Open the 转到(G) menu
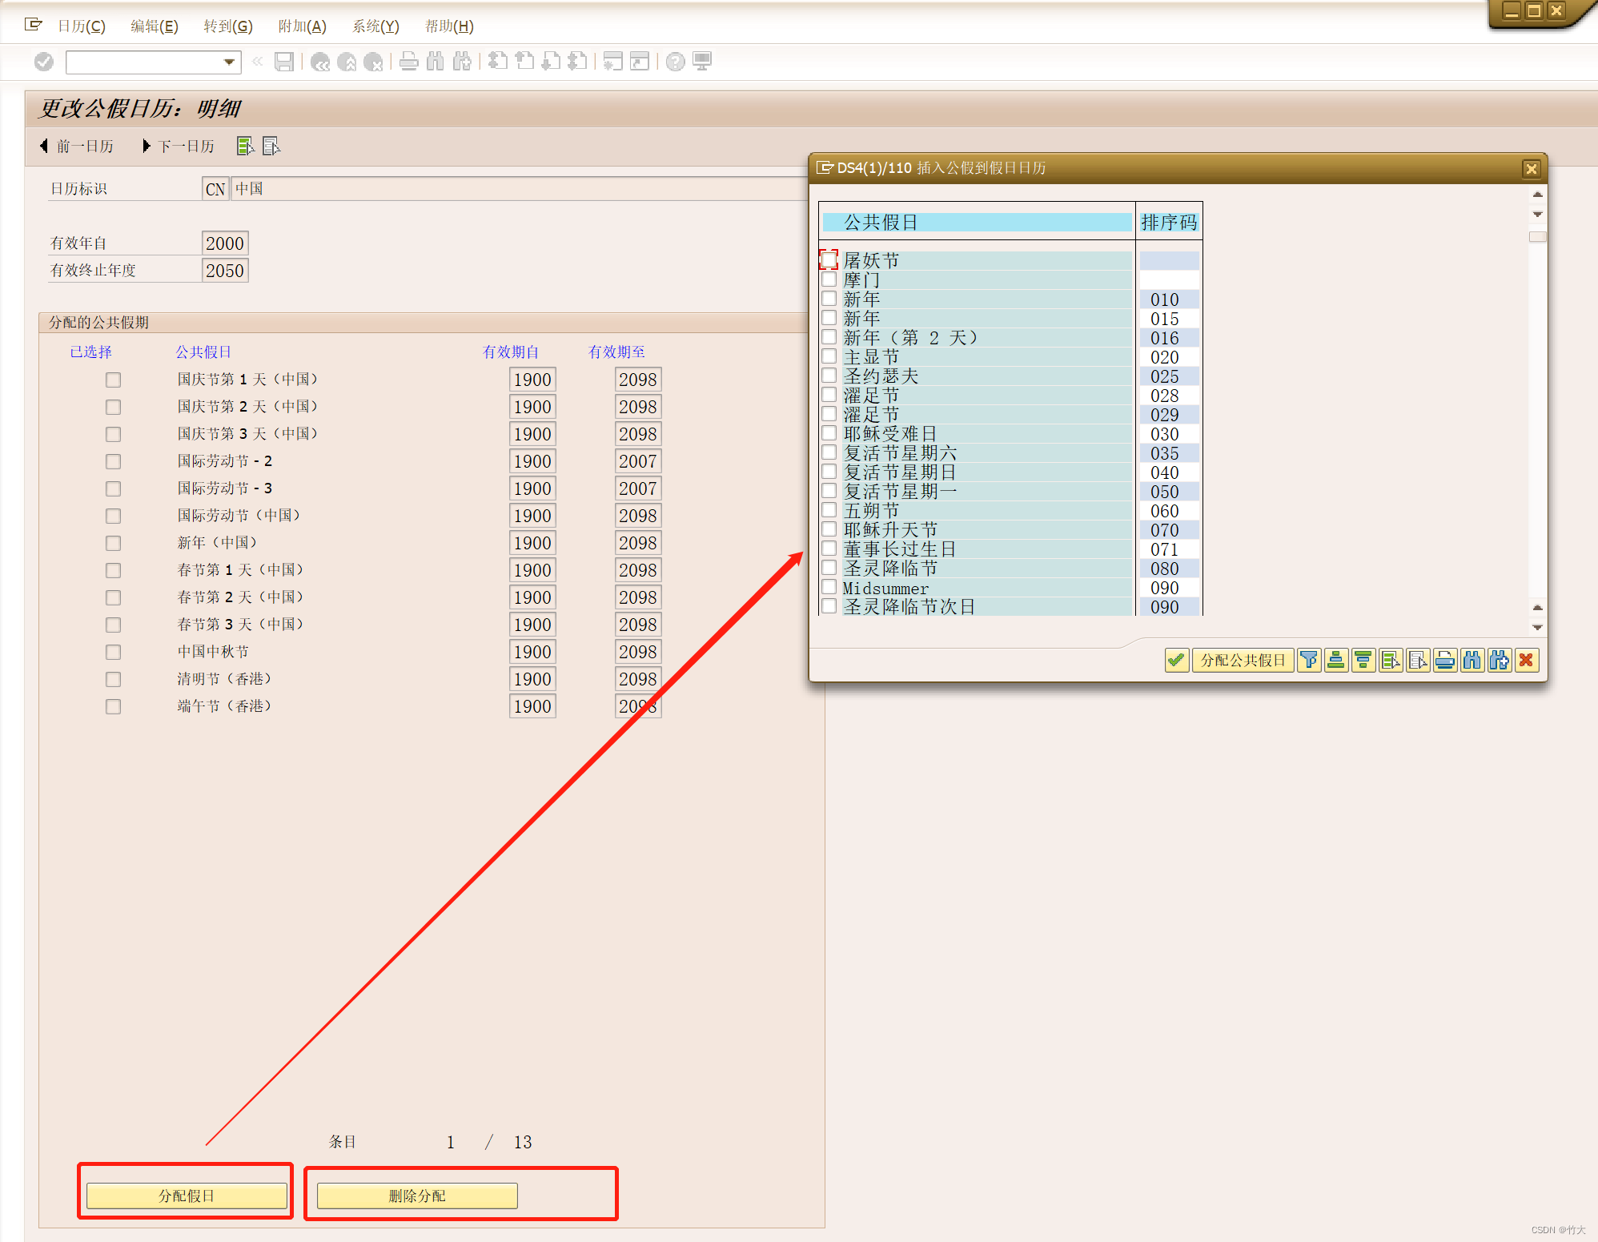 (227, 26)
